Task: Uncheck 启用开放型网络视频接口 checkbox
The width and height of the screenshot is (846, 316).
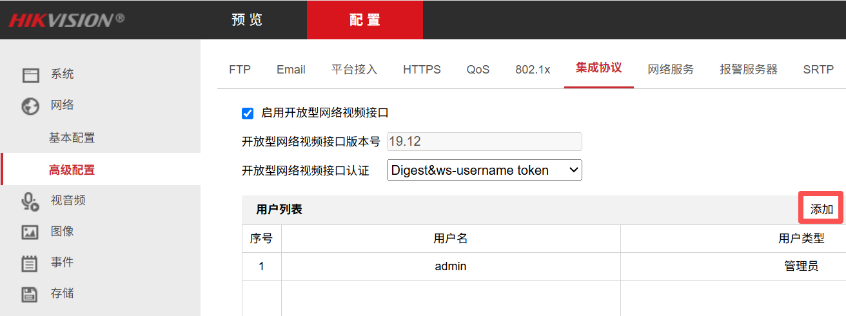Action: [x=248, y=114]
